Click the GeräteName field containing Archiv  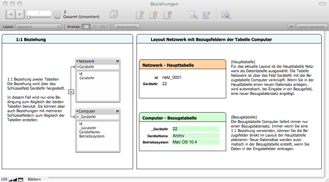196,135
